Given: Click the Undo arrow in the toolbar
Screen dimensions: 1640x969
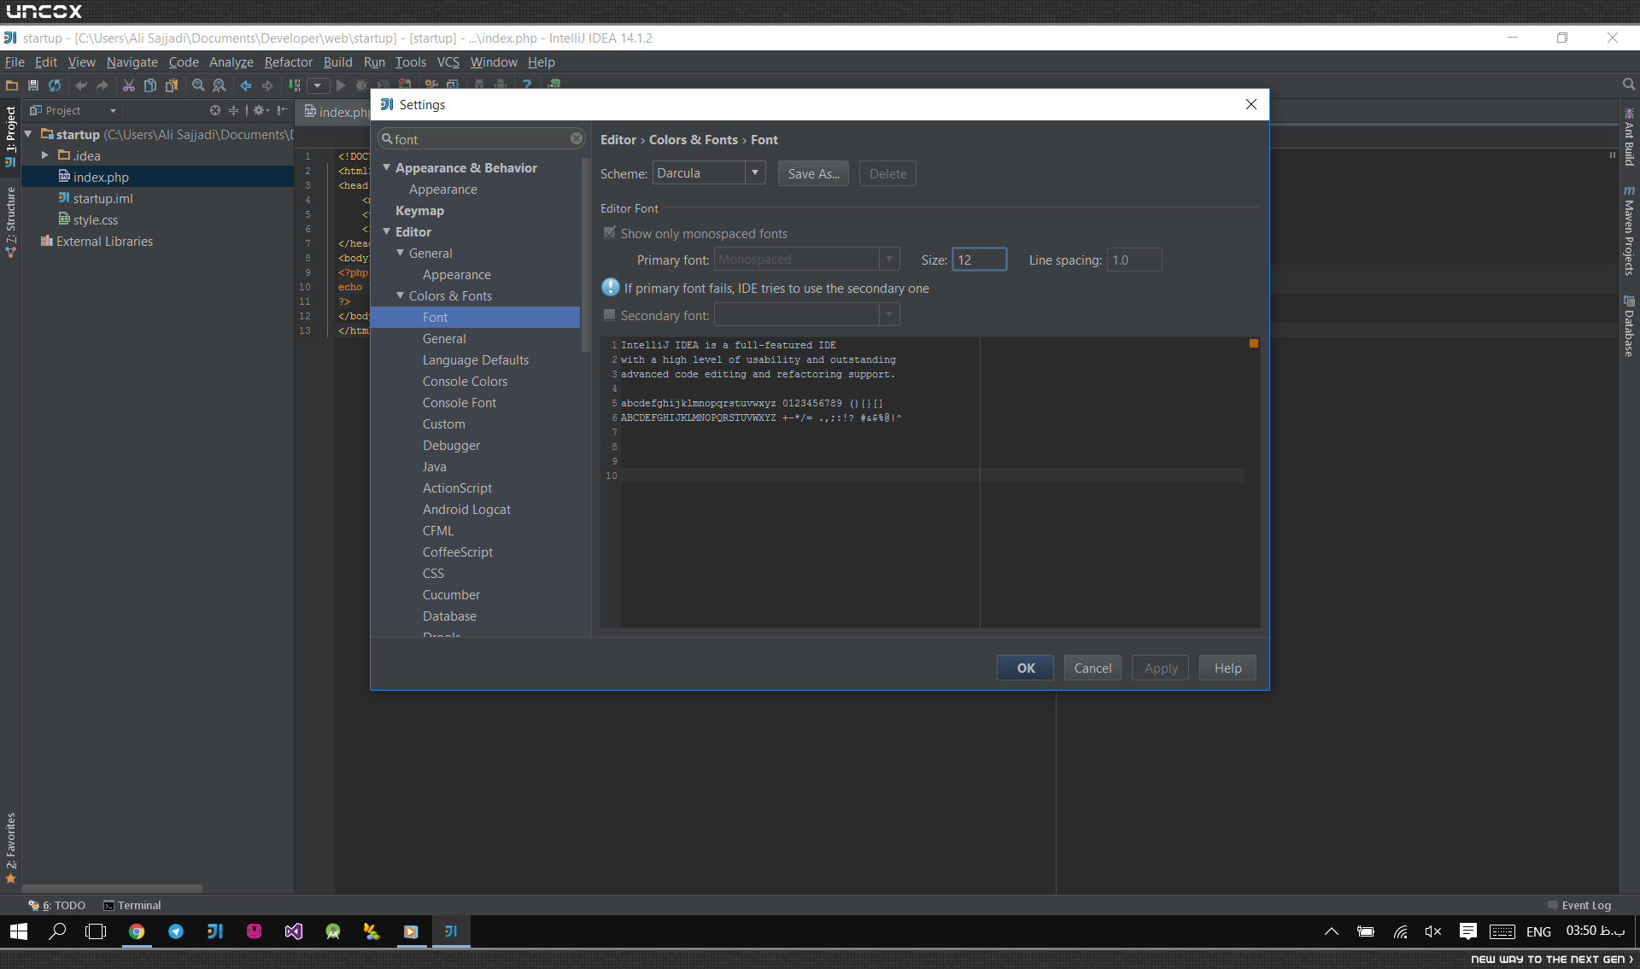Looking at the screenshot, I should click(x=81, y=85).
